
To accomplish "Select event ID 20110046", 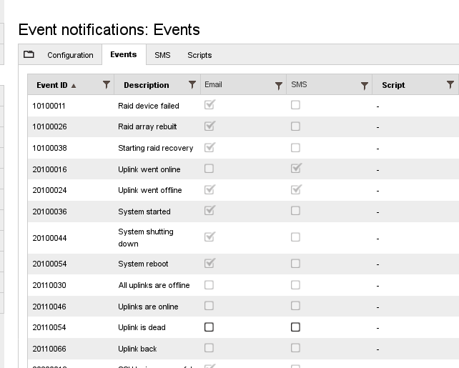I will click(49, 307).
